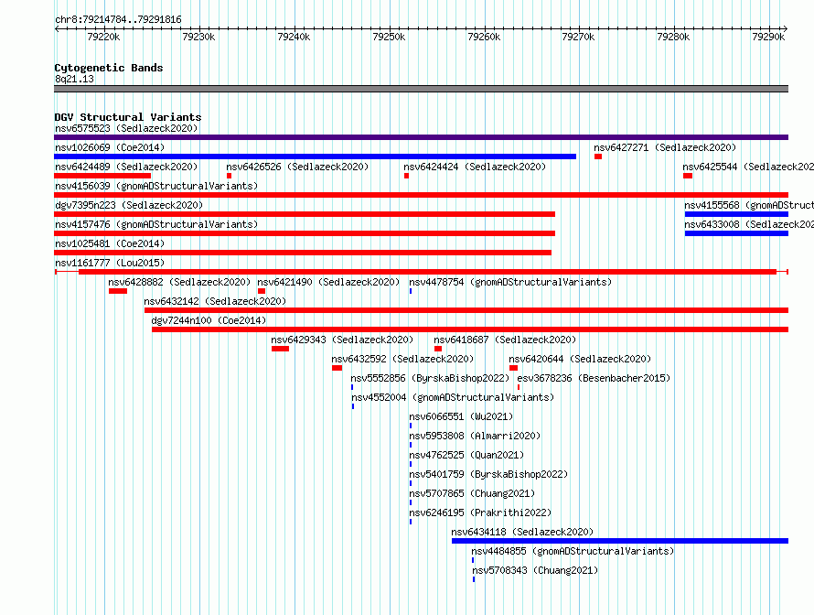This screenshot has height=615, width=814.
Task: Click the blue nsv6434118 variant bar
Action: [620, 541]
